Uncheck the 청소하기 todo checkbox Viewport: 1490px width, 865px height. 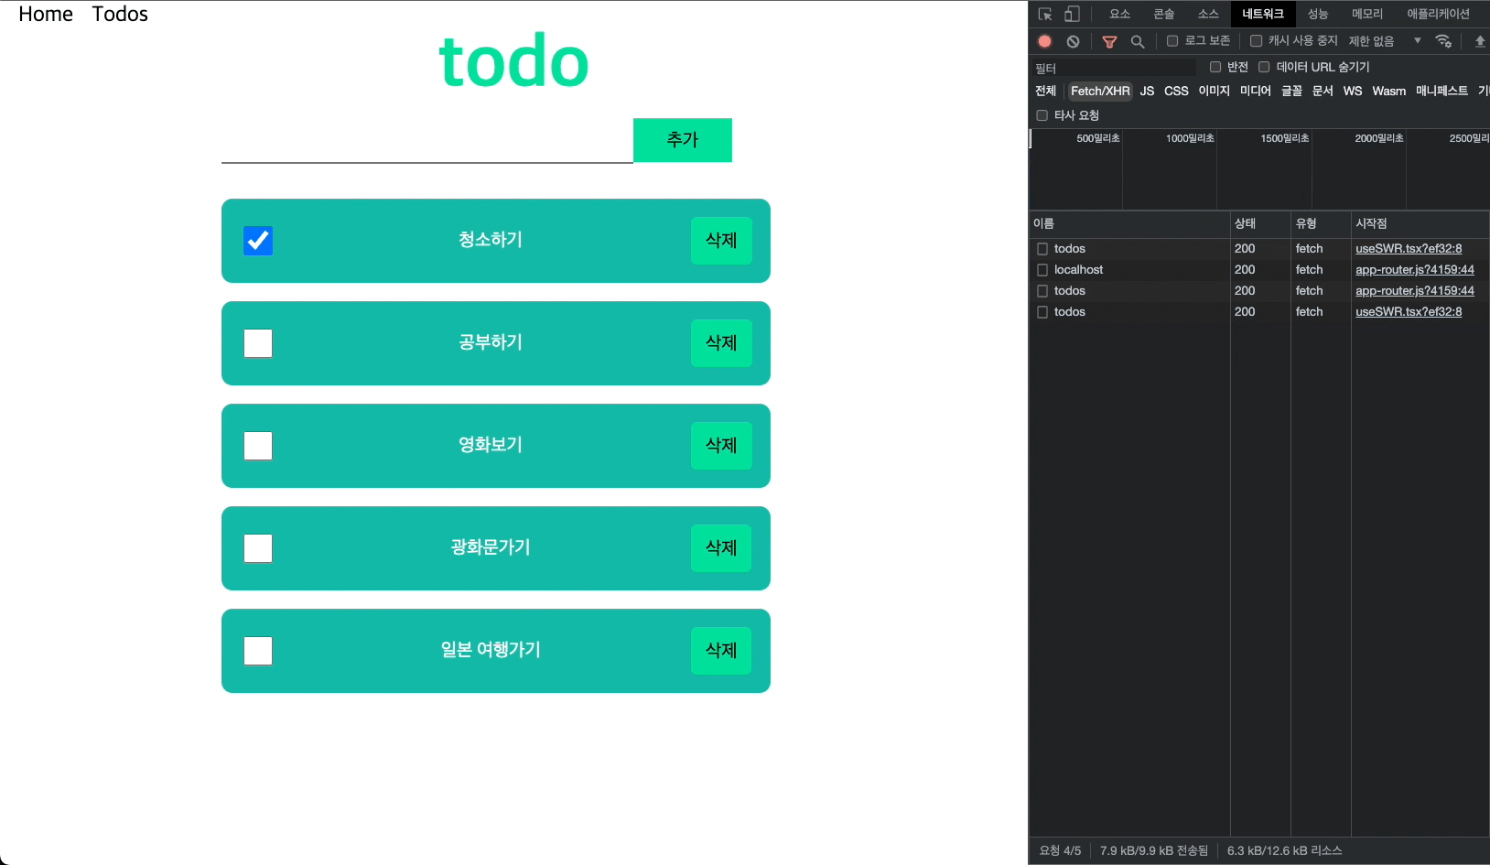coord(258,241)
